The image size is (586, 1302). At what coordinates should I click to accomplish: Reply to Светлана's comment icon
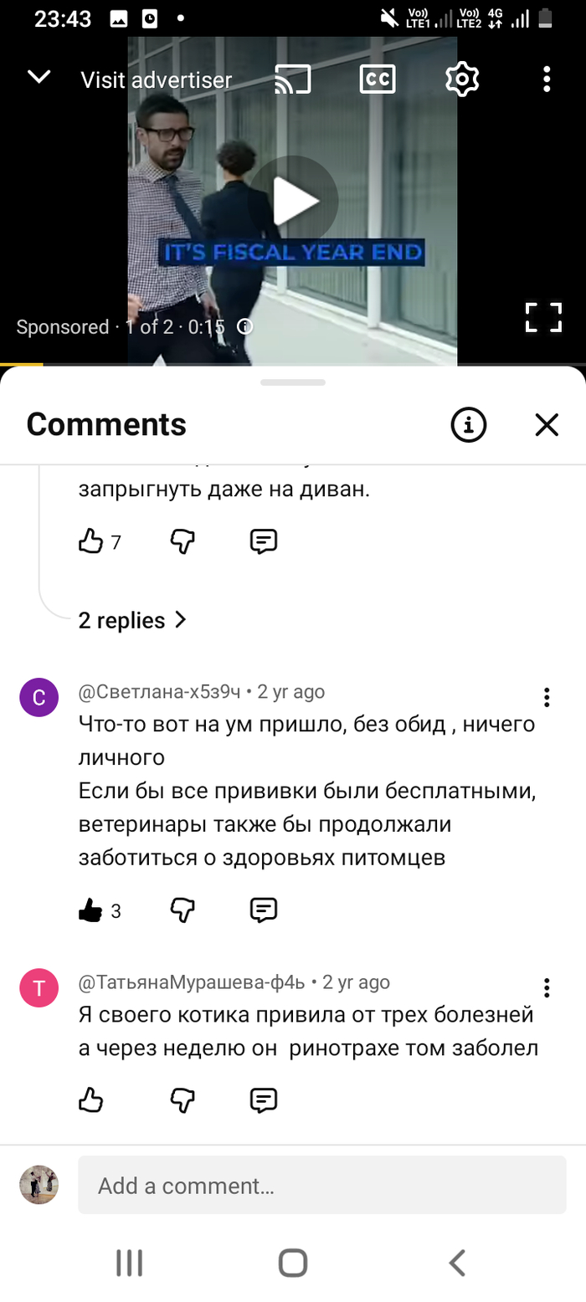264,910
